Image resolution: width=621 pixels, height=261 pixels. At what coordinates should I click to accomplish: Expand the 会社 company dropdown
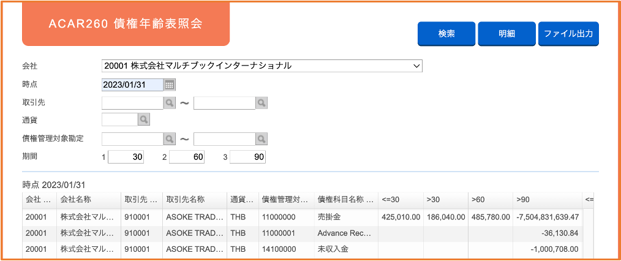262,66
